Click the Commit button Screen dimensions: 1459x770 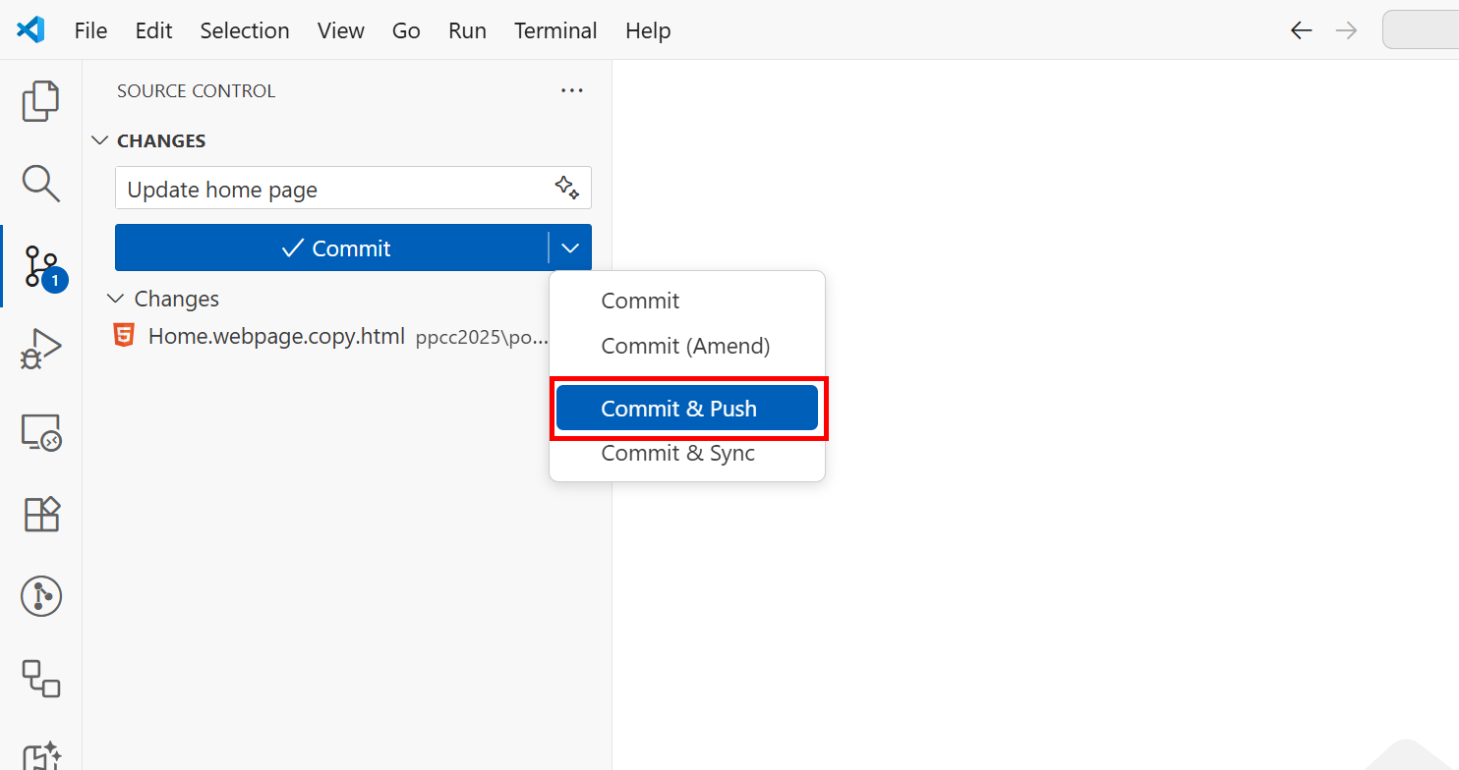(x=339, y=247)
